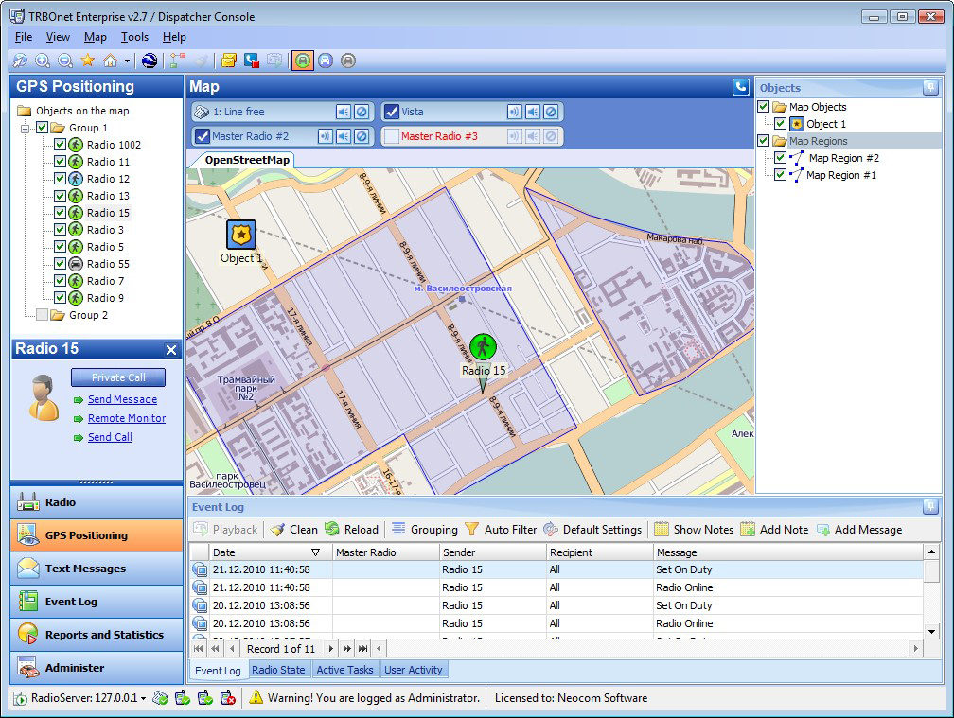Screen dimensions: 954x718
Task: Click the blue phone icon in Map header
Action: click(x=741, y=88)
